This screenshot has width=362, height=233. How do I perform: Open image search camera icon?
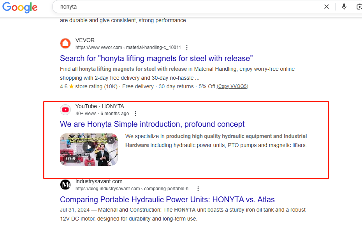click(359, 7)
